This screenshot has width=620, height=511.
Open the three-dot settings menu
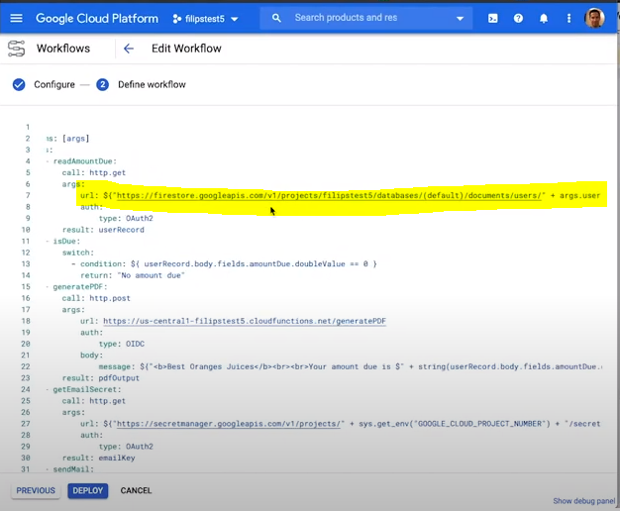coord(568,18)
